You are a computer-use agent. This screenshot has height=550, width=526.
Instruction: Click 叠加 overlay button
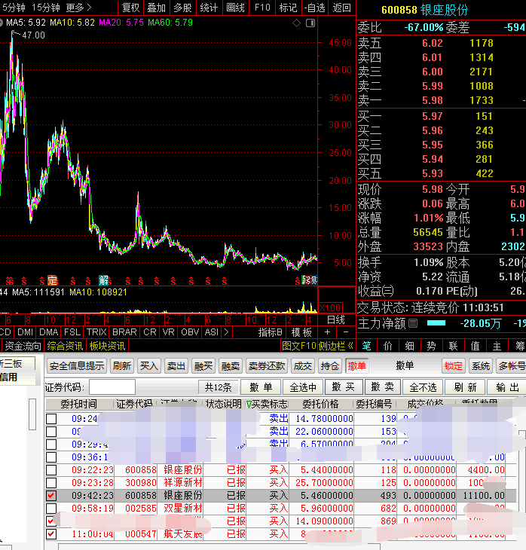click(x=157, y=8)
